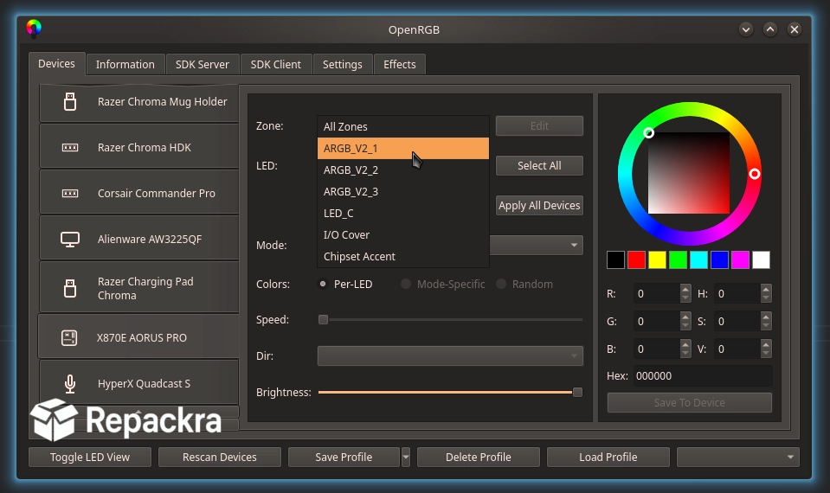Select Razer Chroma HDK device label
The height and width of the screenshot is (493, 830).
tap(144, 148)
